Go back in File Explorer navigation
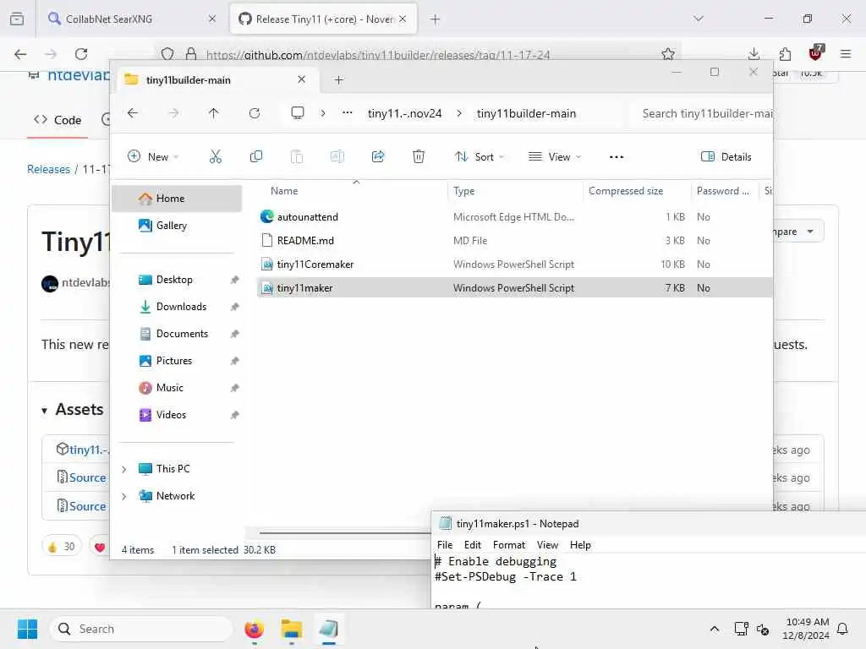Screen dimensions: 866x649 pos(133,113)
